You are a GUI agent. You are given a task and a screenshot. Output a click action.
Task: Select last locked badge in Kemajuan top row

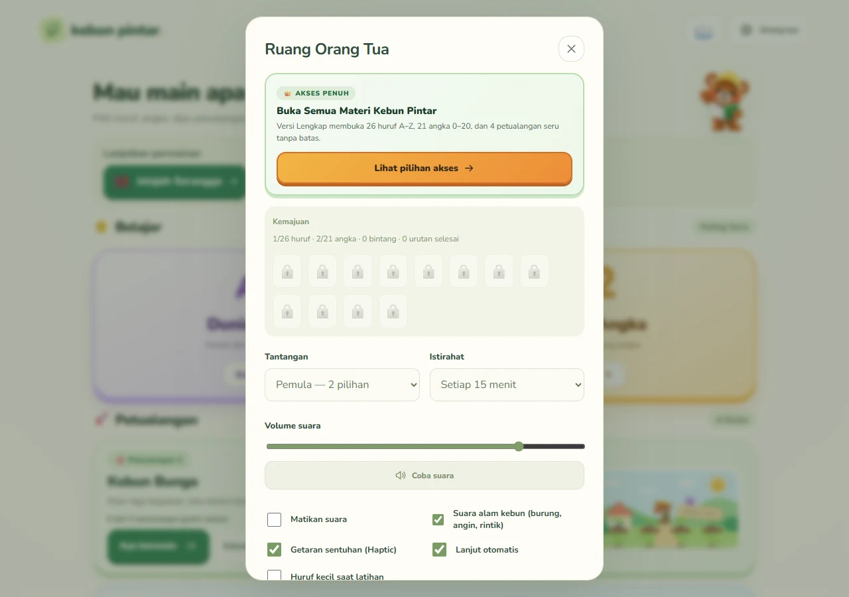coord(534,271)
